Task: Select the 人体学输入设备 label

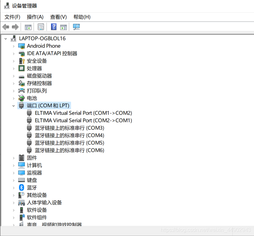Action: 45,203
